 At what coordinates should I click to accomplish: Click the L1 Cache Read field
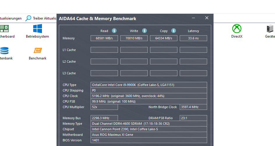(x=104, y=50)
